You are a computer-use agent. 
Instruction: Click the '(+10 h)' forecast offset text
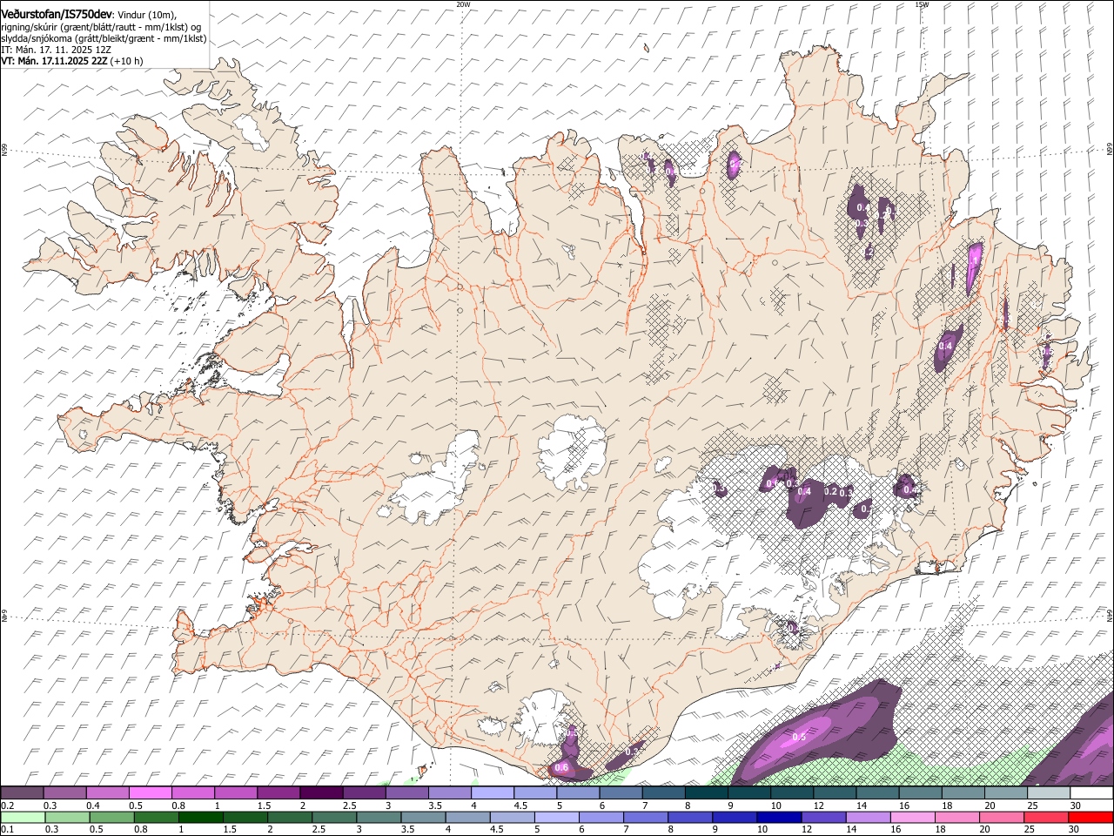click(x=127, y=61)
